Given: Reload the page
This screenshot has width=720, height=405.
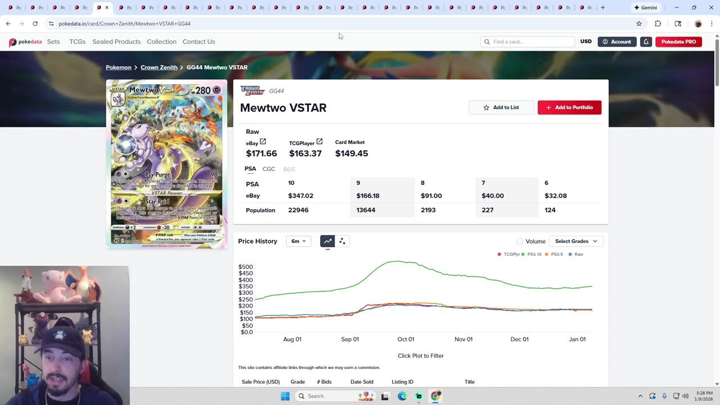Looking at the screenshot, I should tap(35, 24).
